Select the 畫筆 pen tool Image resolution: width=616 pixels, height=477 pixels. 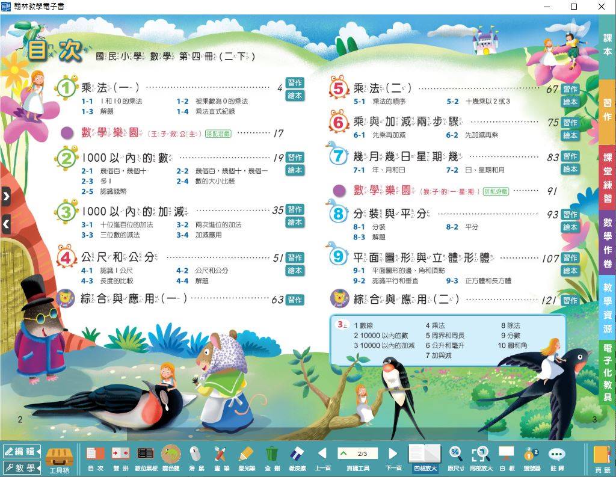[x=221, y=459]
